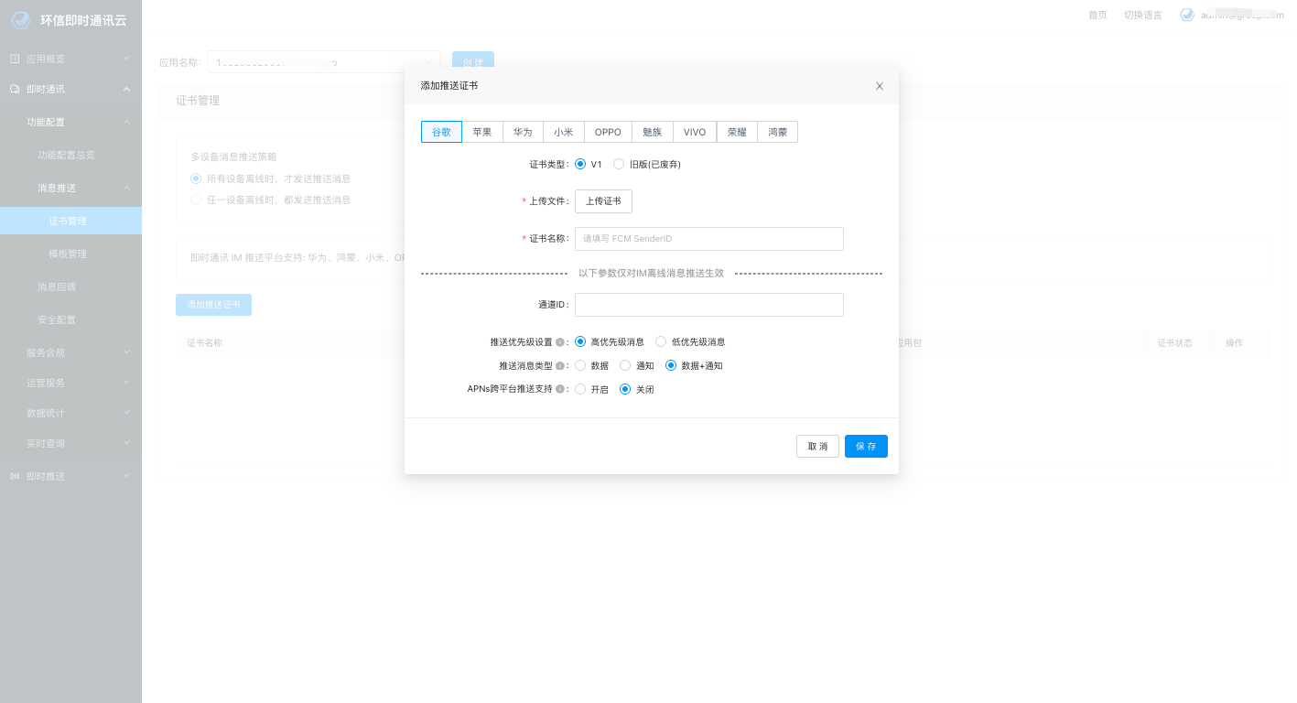This screenshot has width=1297, height=703.
Task: Click the 通道ID input field
Action: (708, 305)
